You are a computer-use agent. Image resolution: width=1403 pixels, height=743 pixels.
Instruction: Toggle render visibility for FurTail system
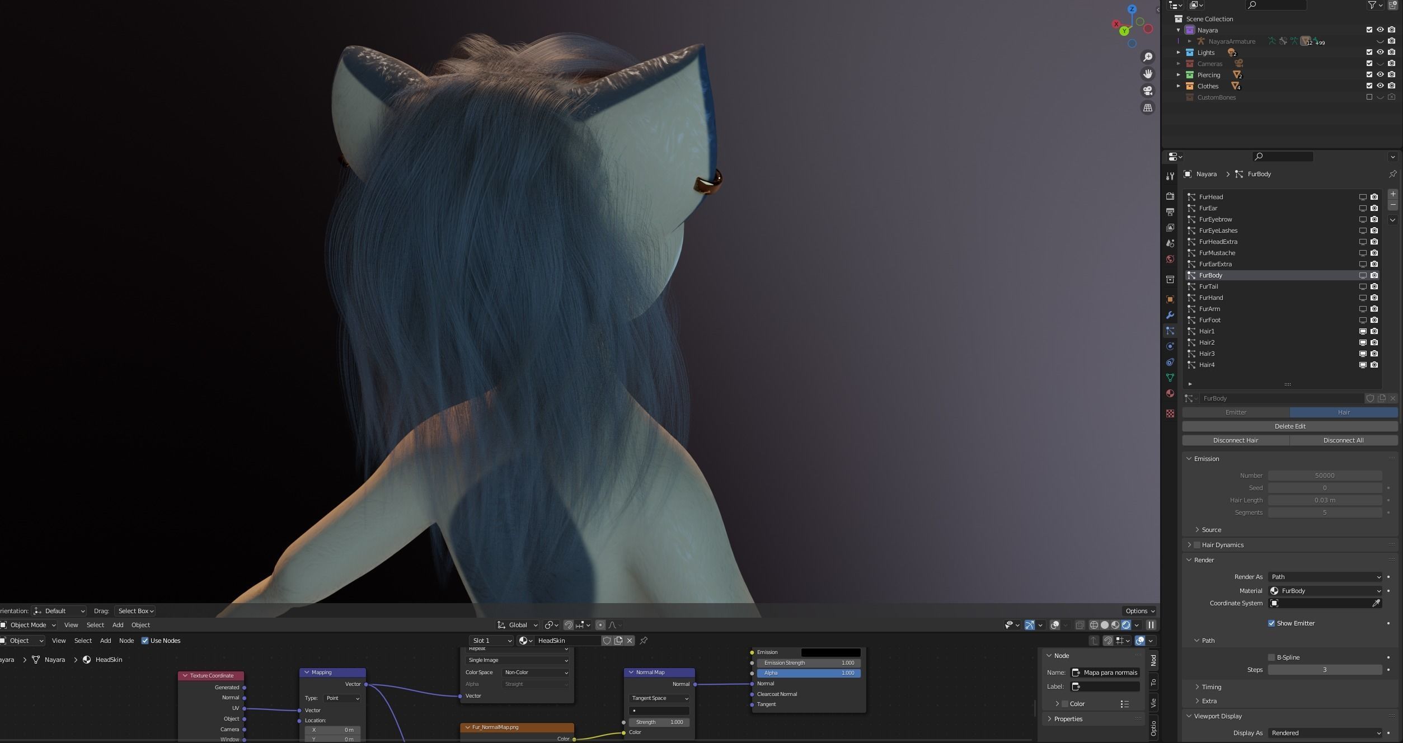(1374, 286)
